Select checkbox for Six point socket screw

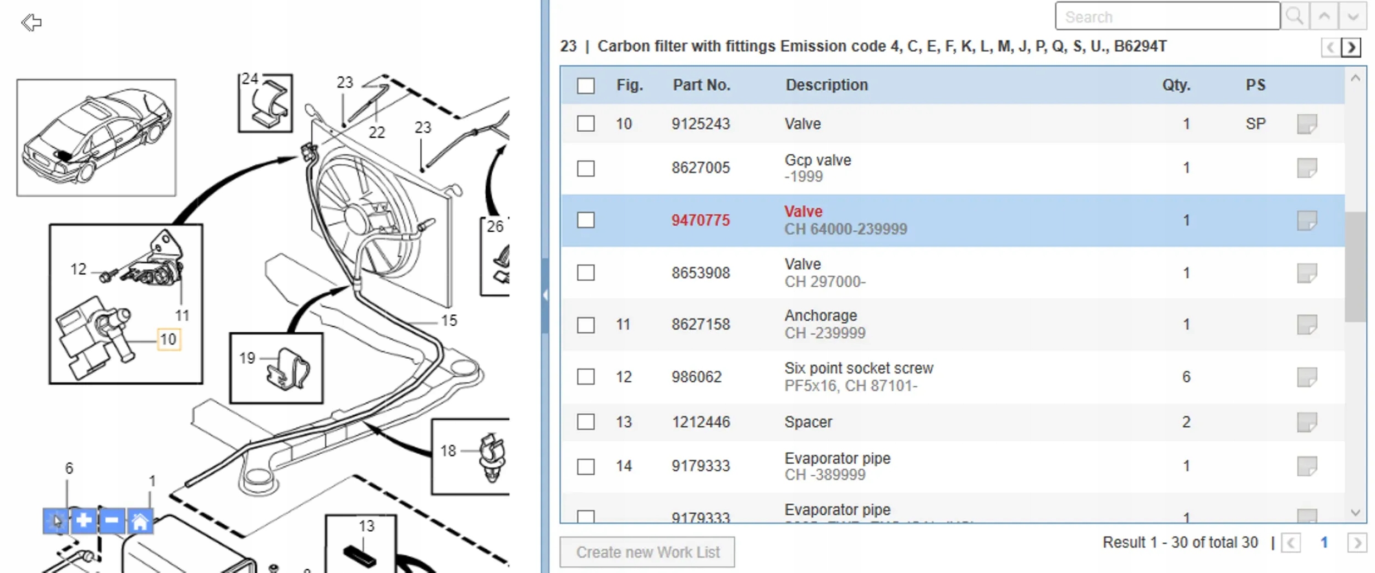coord(586,377)
